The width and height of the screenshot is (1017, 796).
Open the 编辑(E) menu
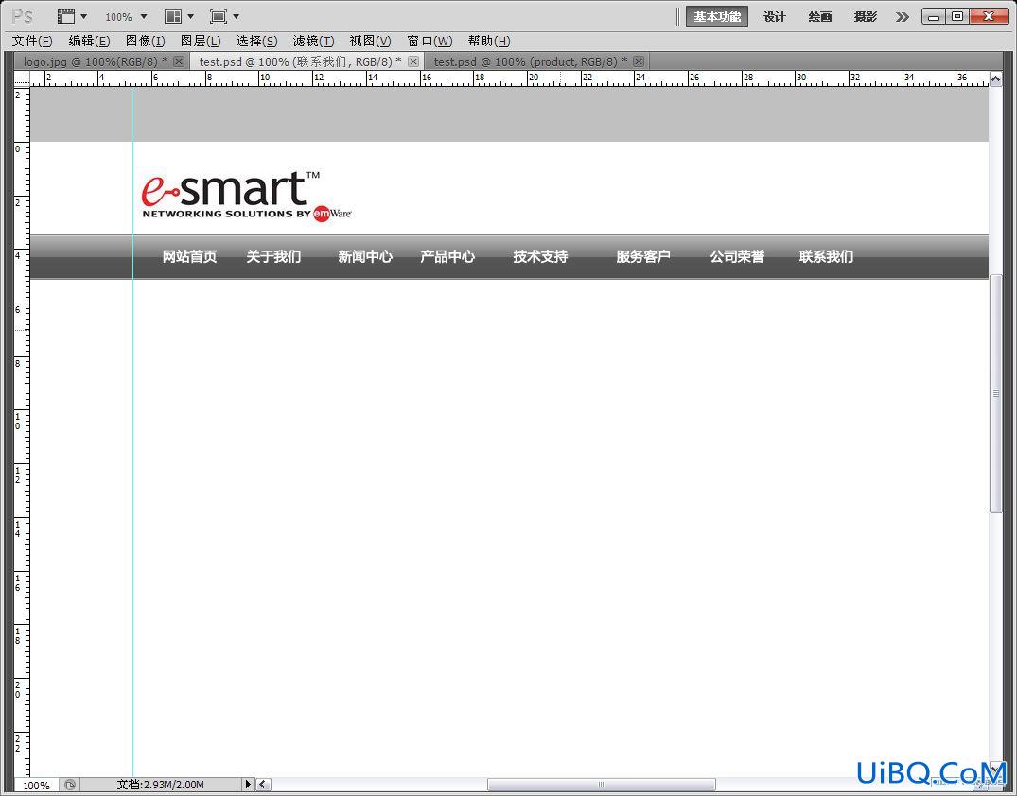coord(90,41)
